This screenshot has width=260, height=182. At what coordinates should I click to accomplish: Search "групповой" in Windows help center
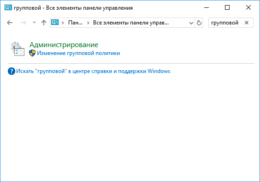pyautogui.click(x=93, y=71)
